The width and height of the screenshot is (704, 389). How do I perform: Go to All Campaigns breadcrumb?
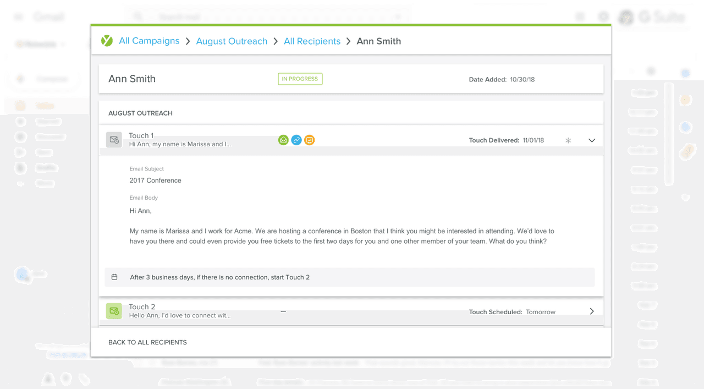pos(149,41)
